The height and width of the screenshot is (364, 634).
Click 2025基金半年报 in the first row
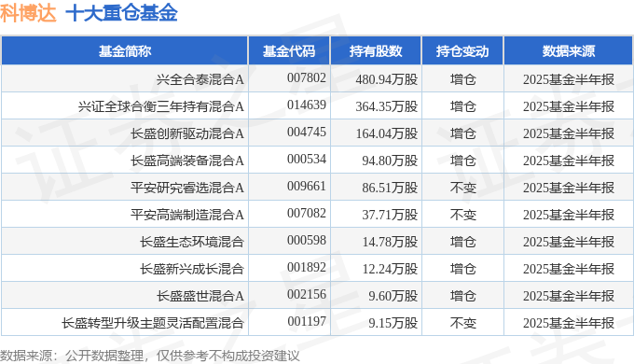(x=569, y=79)
